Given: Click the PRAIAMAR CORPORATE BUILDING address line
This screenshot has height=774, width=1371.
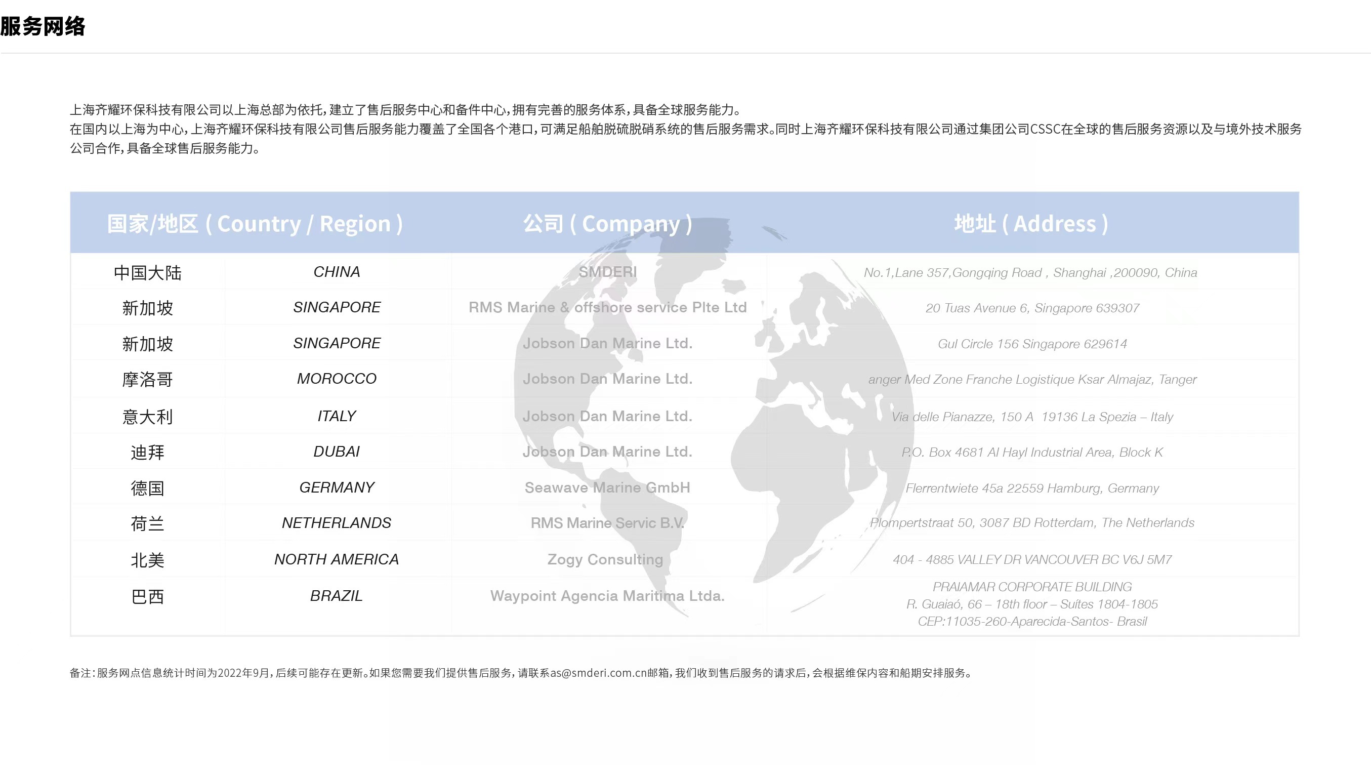Looking at the screenshot, I should point(1032,587).
